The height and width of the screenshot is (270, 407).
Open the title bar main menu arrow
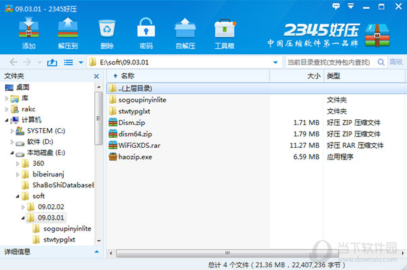351,6
